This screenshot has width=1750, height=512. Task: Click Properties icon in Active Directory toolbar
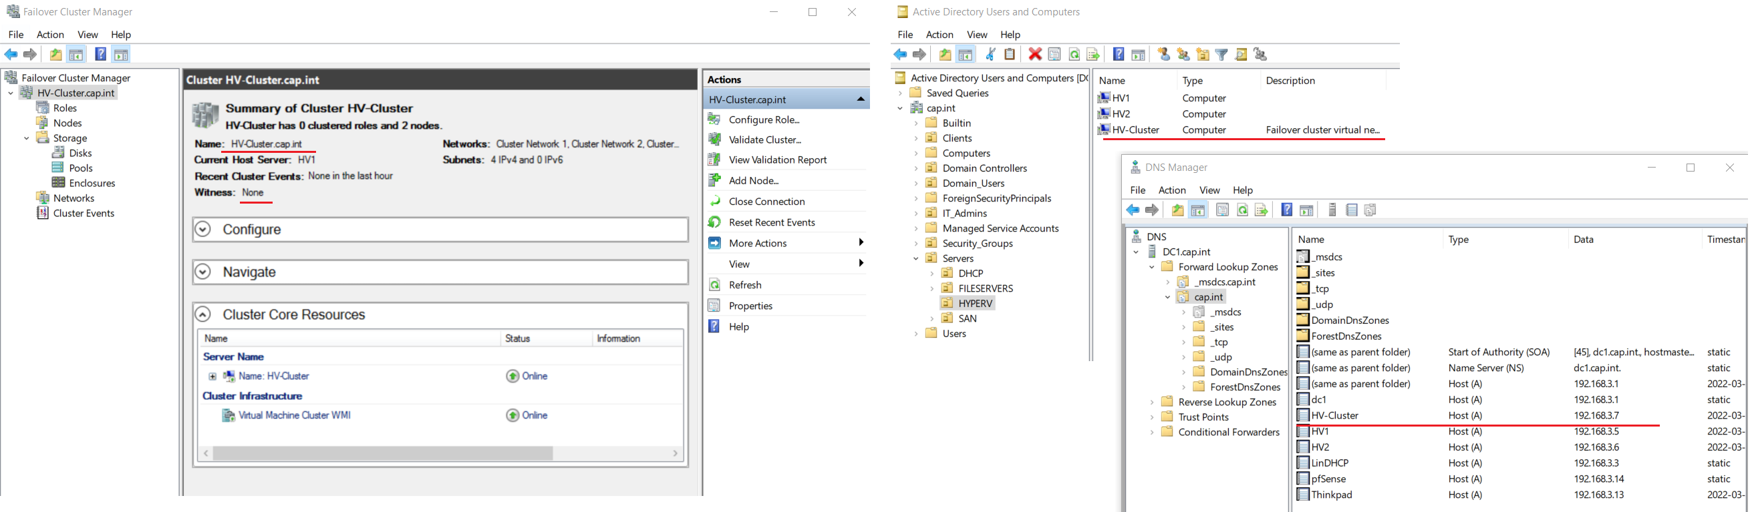pyautogui.click(x=1054, y=54)
